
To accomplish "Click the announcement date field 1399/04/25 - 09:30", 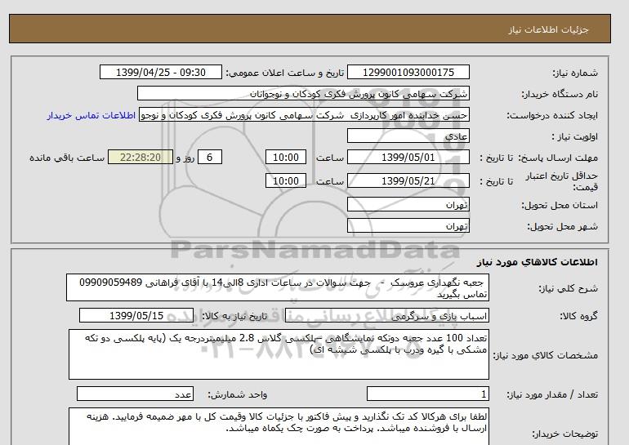I will (161, 73).
